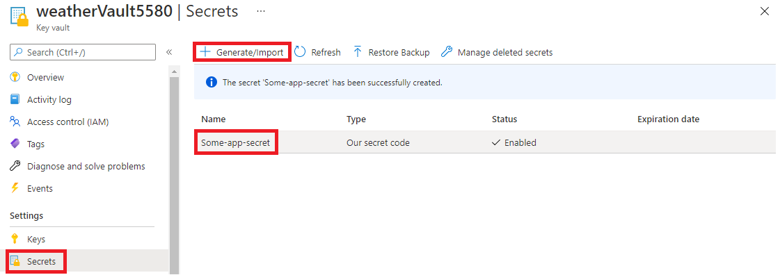
Task: Sort by Type column header
Action: pos(356,119)
